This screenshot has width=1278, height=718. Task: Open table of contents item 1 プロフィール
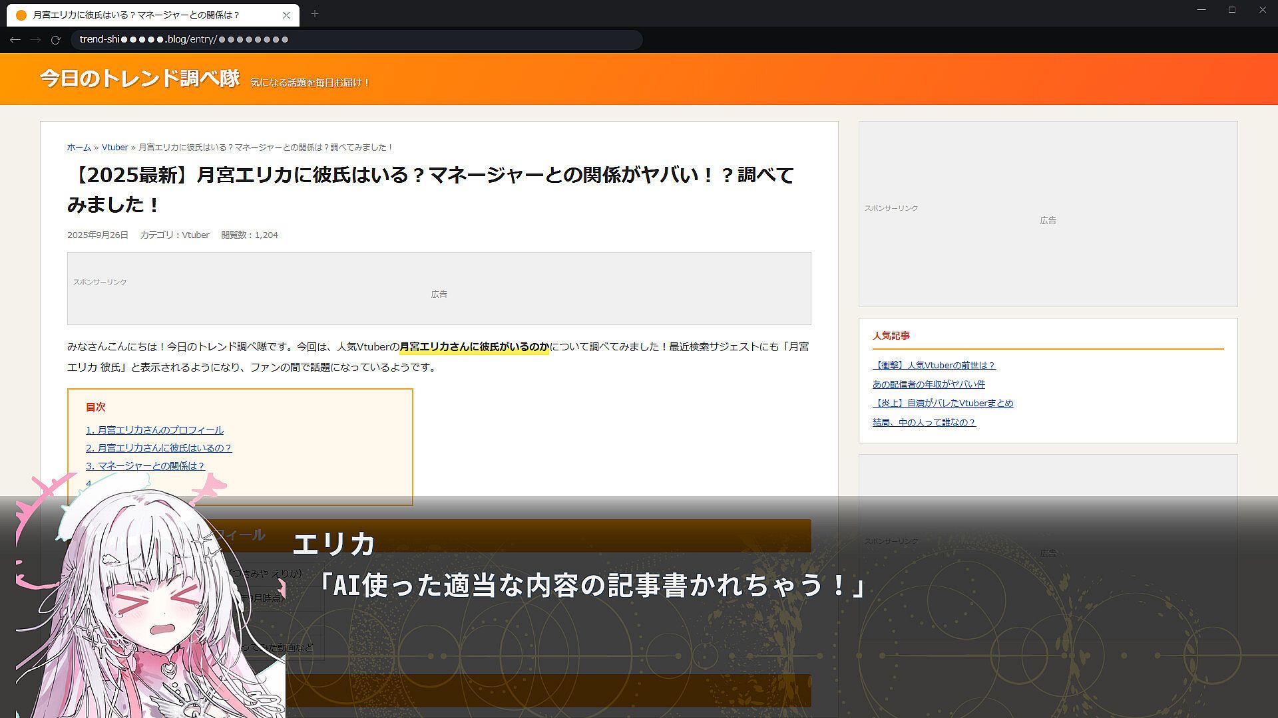[154, 430]
